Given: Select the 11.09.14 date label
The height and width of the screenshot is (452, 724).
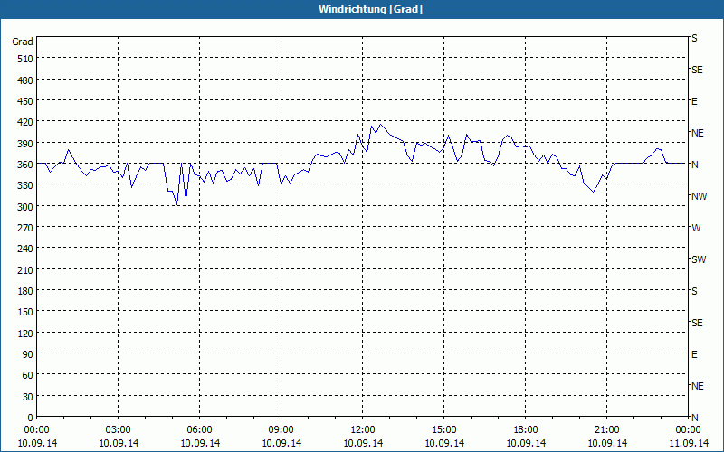Looking at the screenshot, I should tap(688, 443).
